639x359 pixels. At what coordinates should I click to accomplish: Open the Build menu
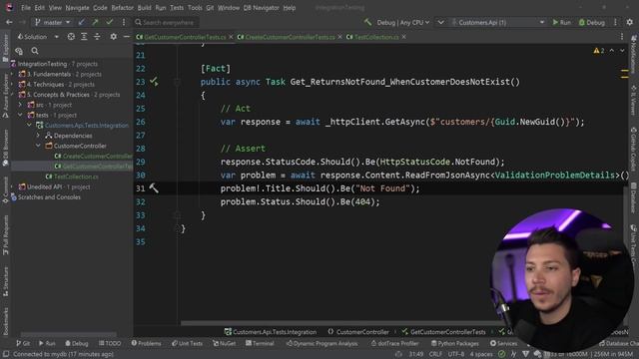144,8
